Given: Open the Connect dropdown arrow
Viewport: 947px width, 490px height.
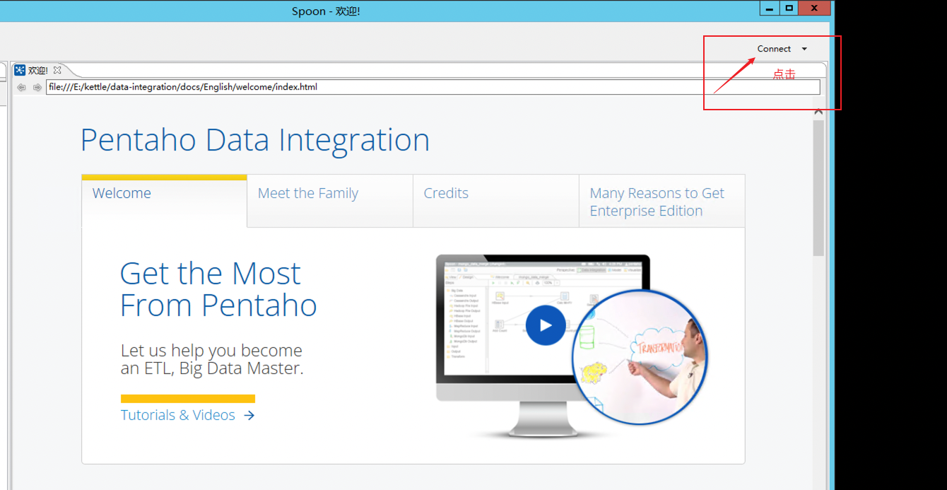Looking at the screenshot, I should (x=804, y=49).
